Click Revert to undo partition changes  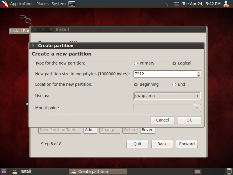click(147, 130)
